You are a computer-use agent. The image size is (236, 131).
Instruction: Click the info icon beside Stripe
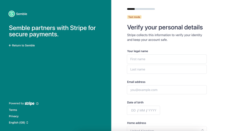[x=37, y=104]
